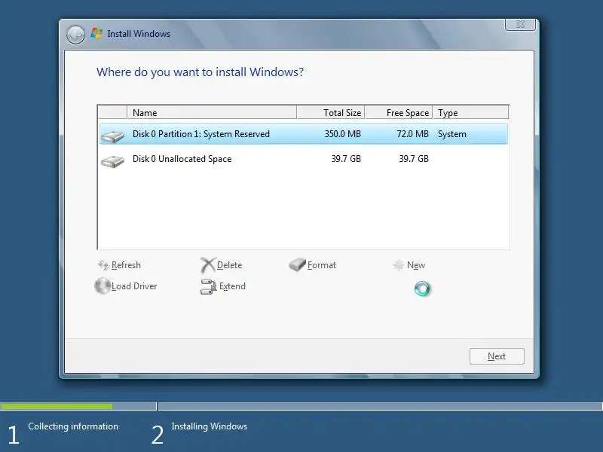
Task: Click the Refresh arrows icon
Action: click(x=103, y=265)
